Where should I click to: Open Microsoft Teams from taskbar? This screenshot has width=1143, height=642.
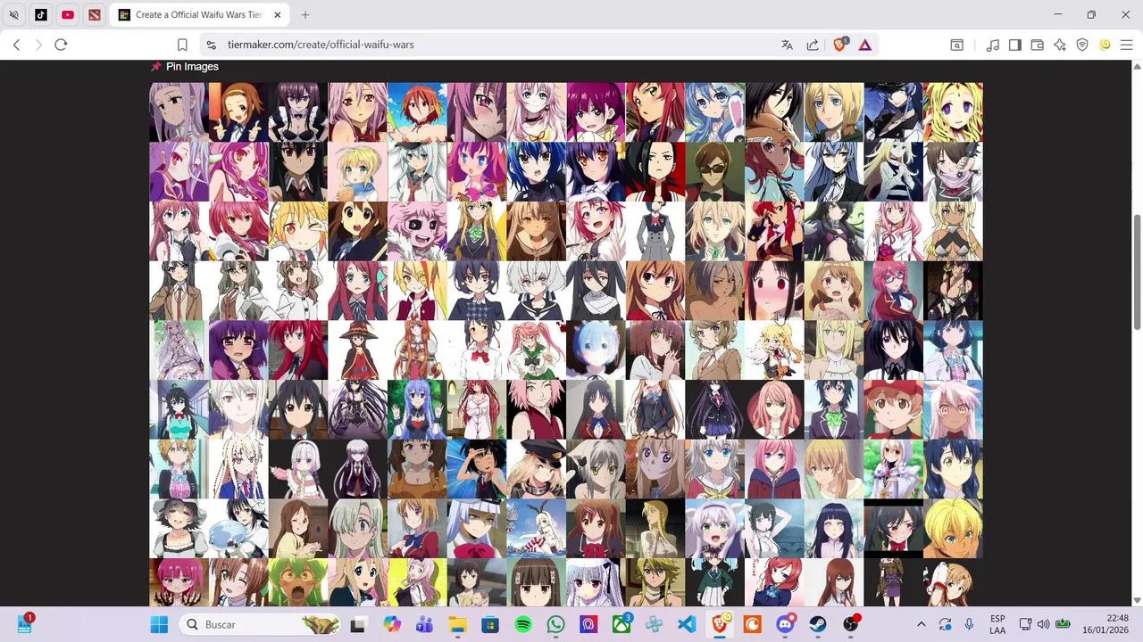424,624
